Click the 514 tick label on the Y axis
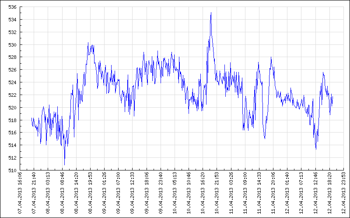Screen dimensions: 350x218 tap(12, 145)
